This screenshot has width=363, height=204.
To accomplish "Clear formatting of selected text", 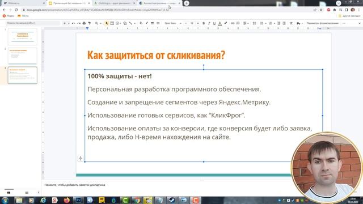I will point(291,23).
